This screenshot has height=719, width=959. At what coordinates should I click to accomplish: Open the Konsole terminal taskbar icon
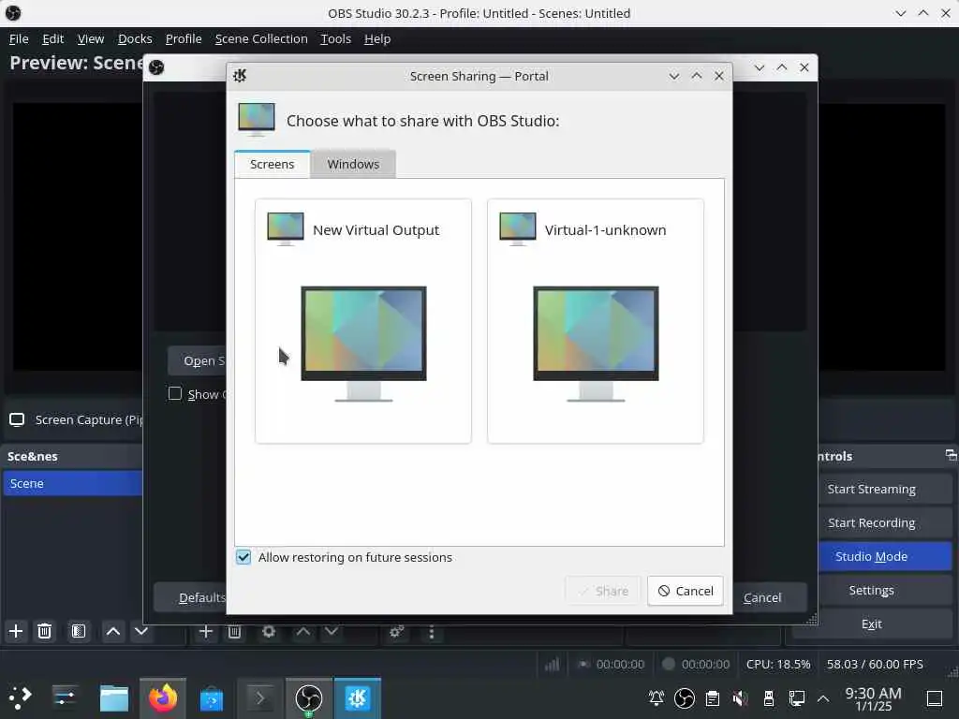tap(260, 697)
